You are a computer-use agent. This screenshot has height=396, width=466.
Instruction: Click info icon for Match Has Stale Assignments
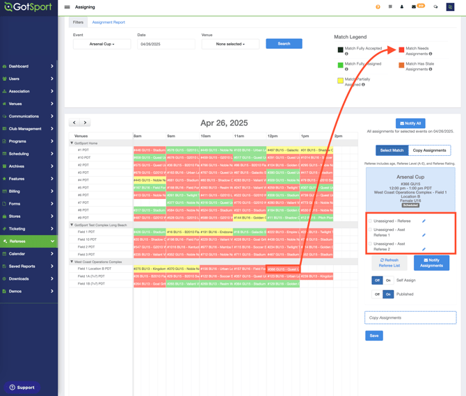point(431,70)
